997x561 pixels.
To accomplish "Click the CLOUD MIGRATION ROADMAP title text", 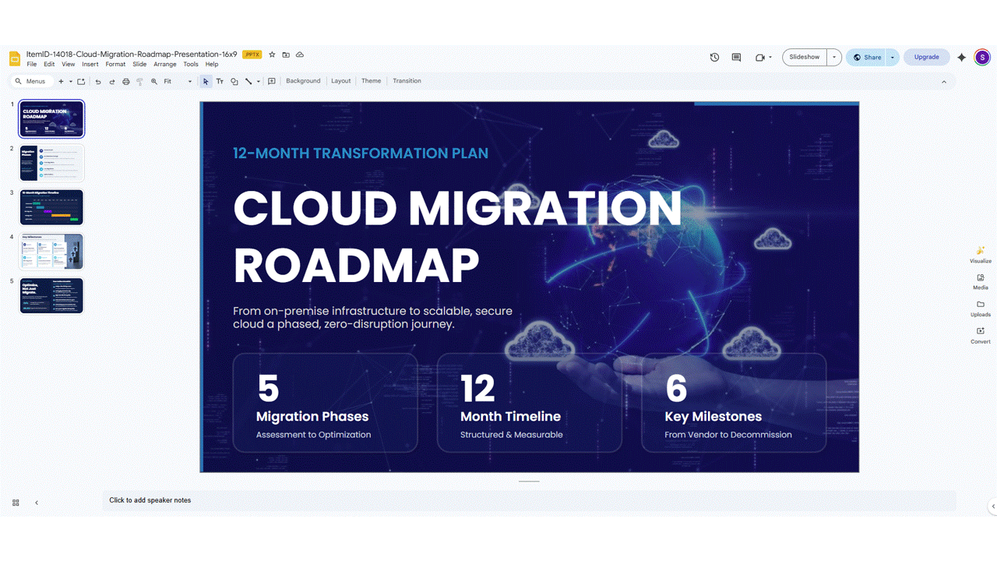I will (457, 237).
